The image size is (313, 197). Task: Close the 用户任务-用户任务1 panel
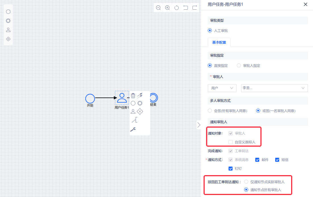pyautogui.click(x=306, y=4)
